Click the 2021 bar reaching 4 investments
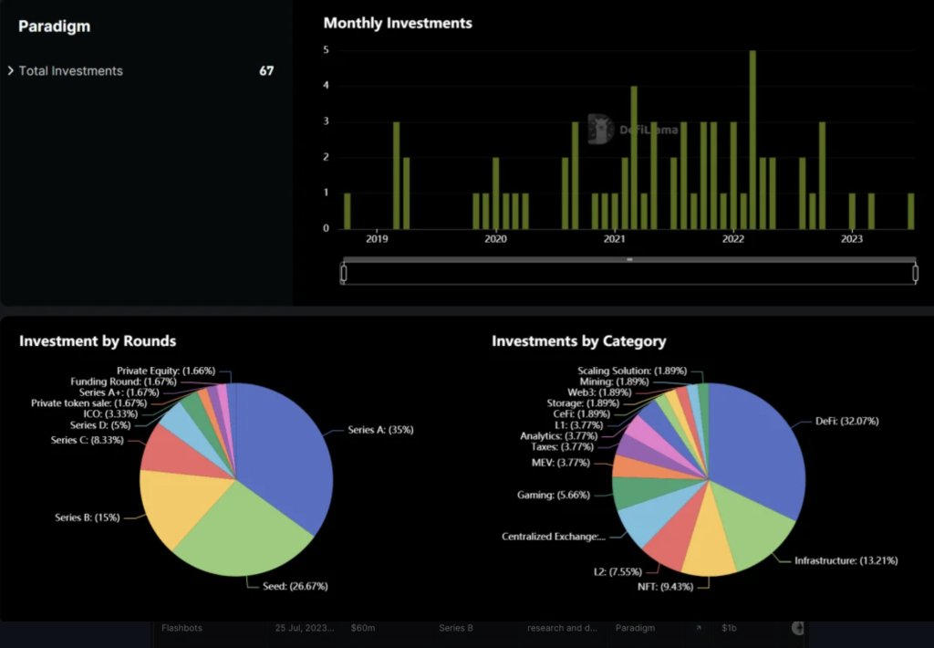The width and height of the screenshot is (934, 648). 634,157
